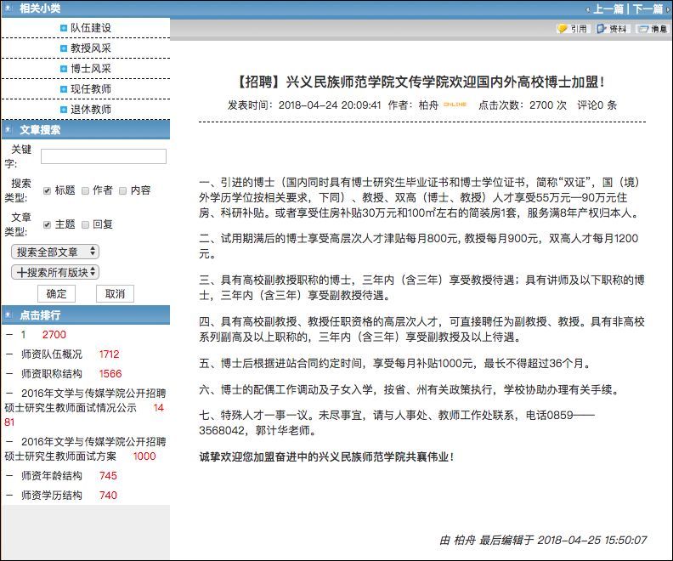Click the hit count 1712

(109, 354)
